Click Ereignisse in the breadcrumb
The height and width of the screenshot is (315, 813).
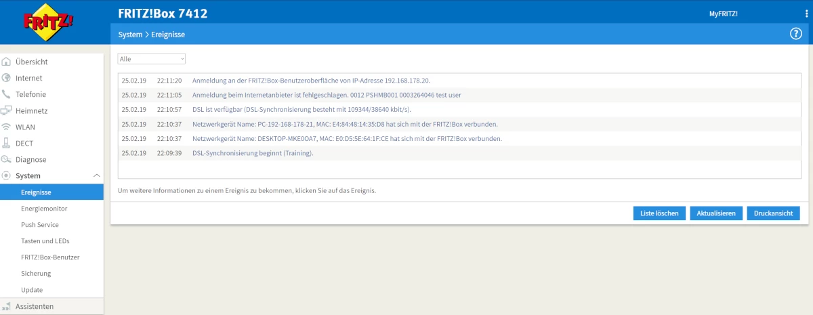tap(168, 35)
